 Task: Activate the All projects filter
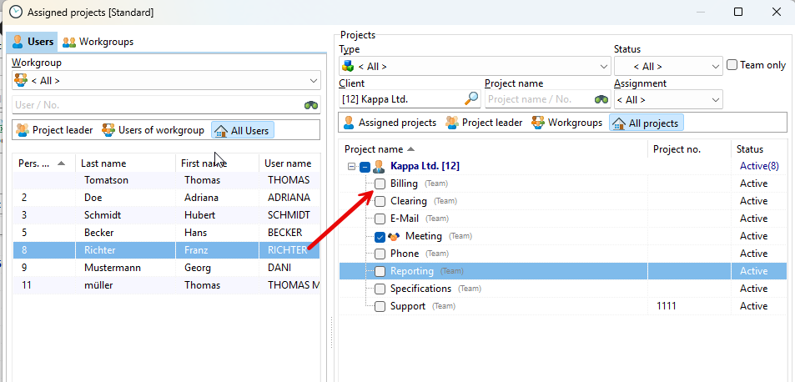point(645,123)
